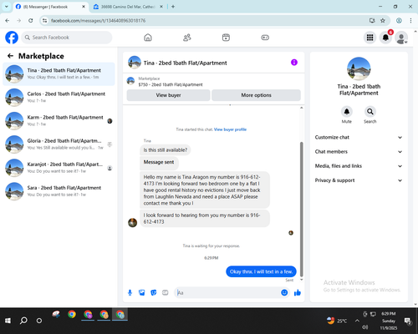
Task: Click the View buyer button
Action: 168,95
